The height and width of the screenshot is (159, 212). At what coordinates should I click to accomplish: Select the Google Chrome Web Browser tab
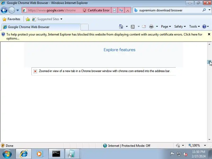41,27
